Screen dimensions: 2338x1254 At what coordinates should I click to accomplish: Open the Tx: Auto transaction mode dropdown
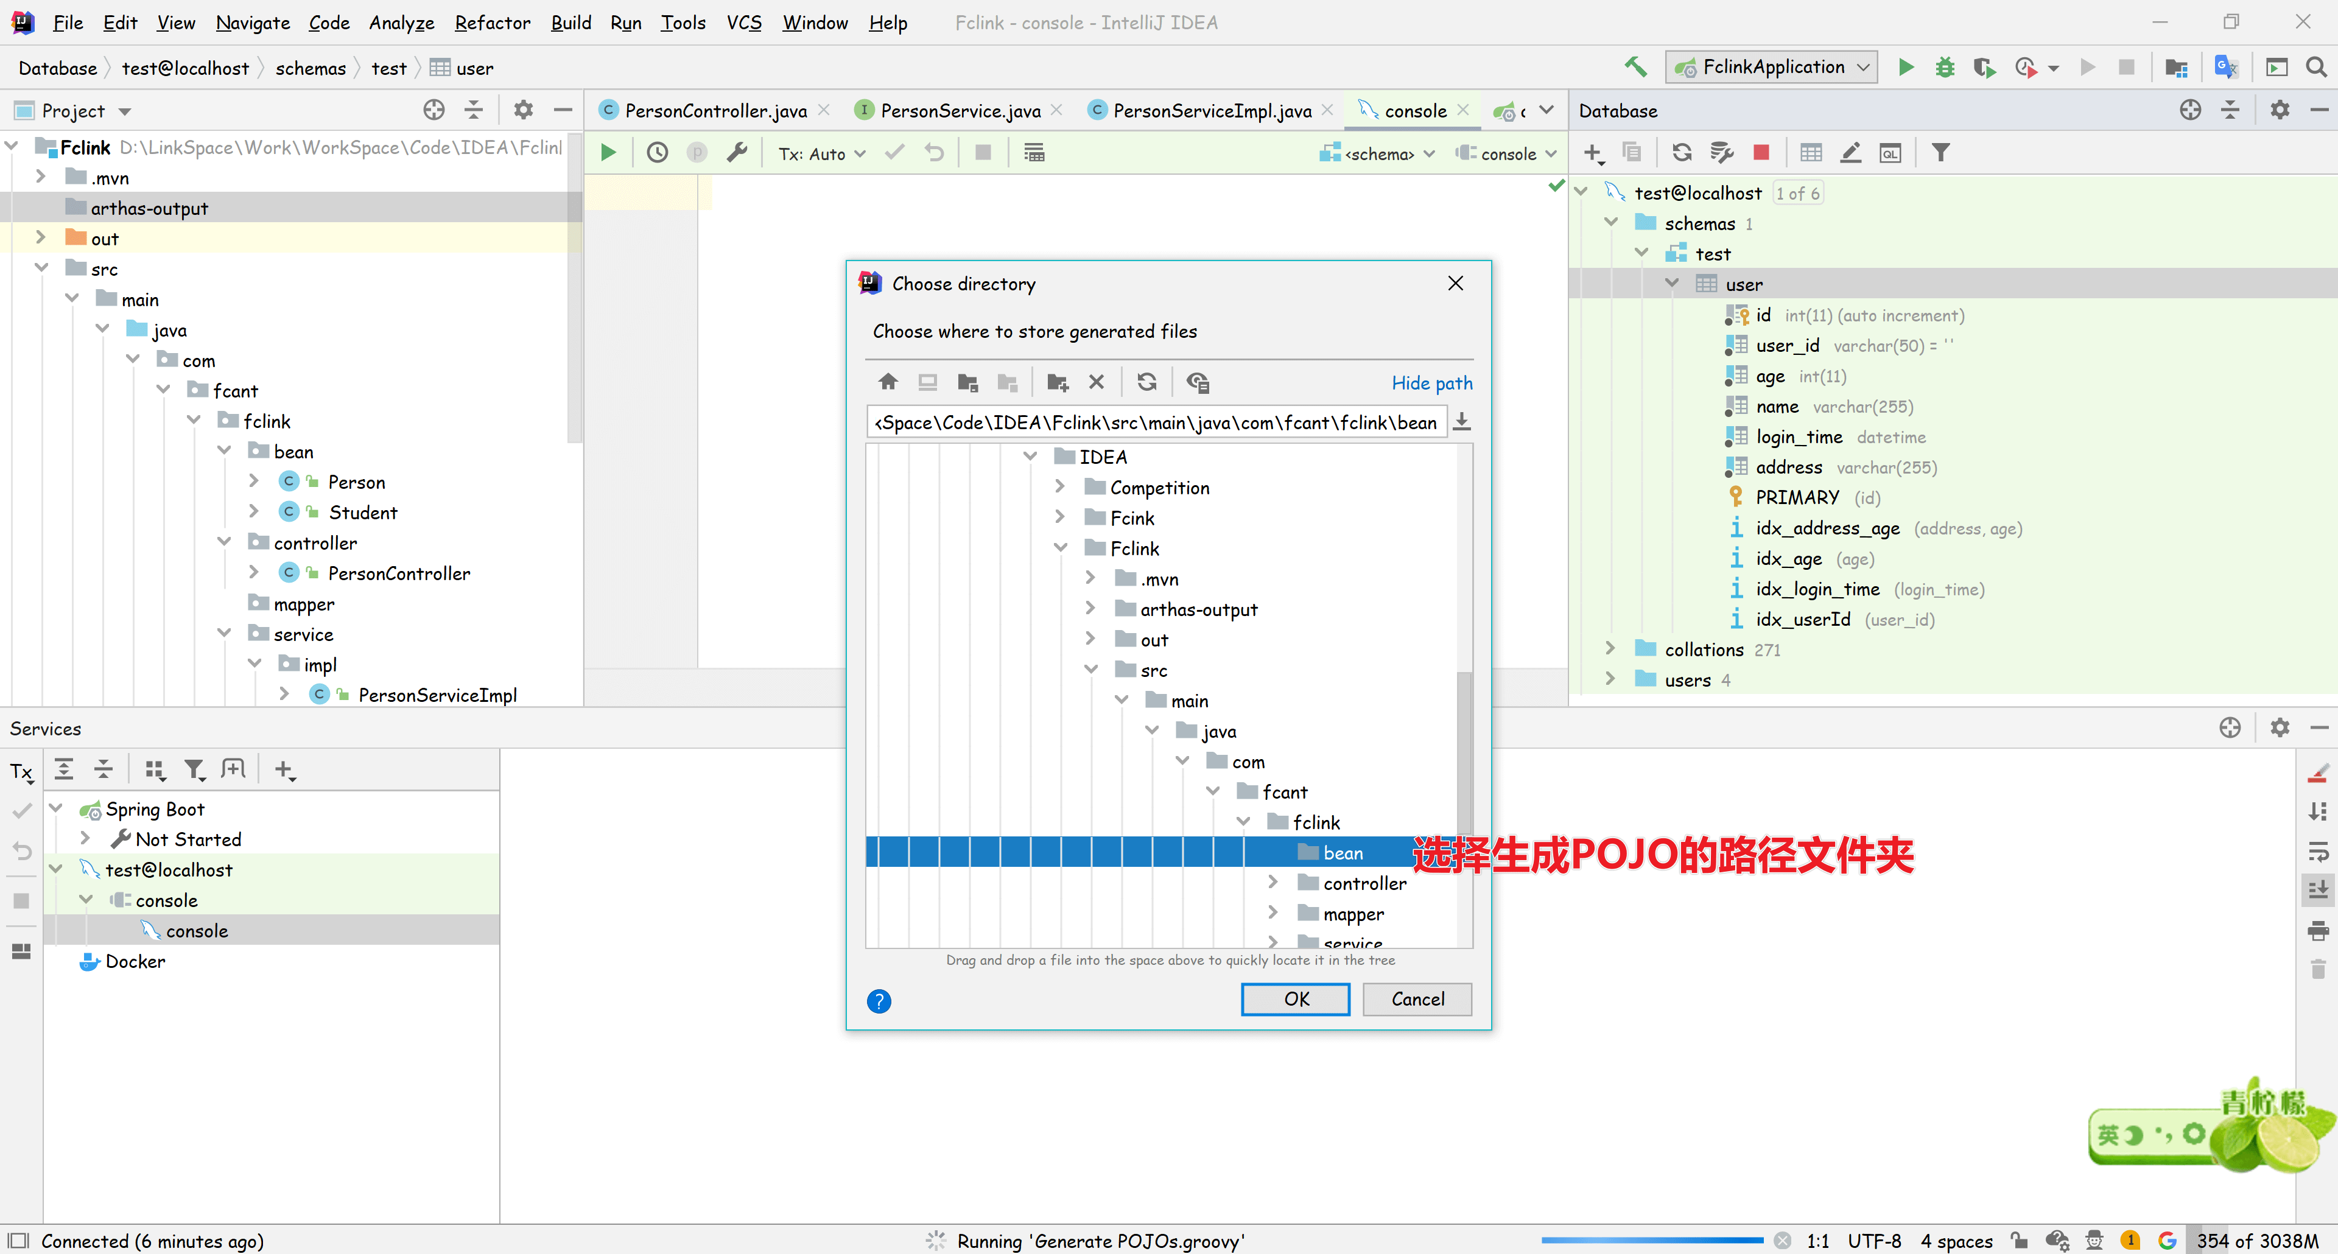pos(821,153)
